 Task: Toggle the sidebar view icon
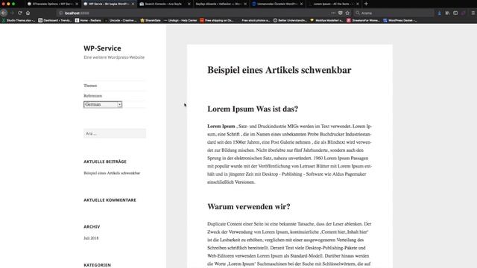coord(455,13)
